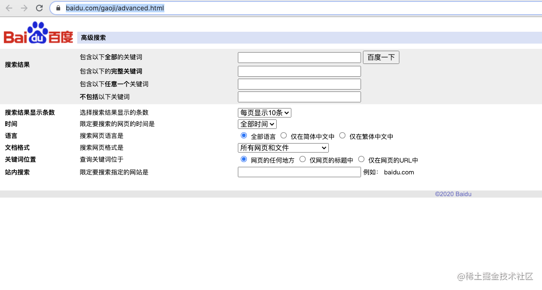The image size is (542, 290).
Task: Choose 仅网页的标题中 radio option
Action: coord(302,159)
